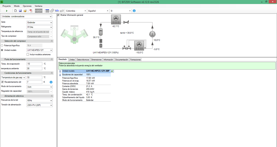The image size is (277, 147).
Task: Click the Ecodesign toolbar button
Action: pyautogui.click(x=39, y=11)
